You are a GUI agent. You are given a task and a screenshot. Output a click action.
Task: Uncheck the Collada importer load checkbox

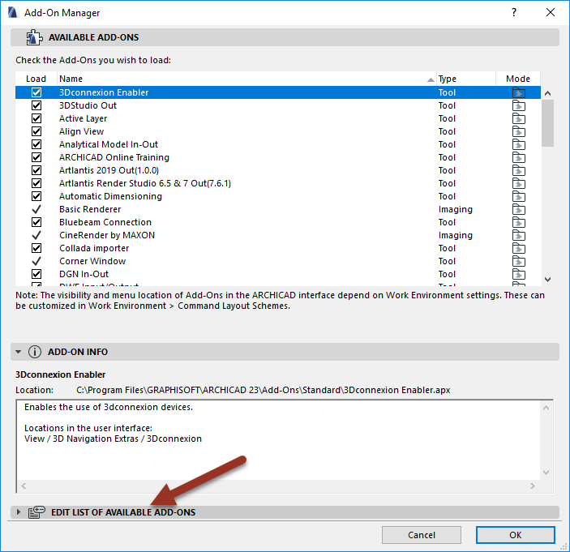pyautogui.click(x=36, y=248)
